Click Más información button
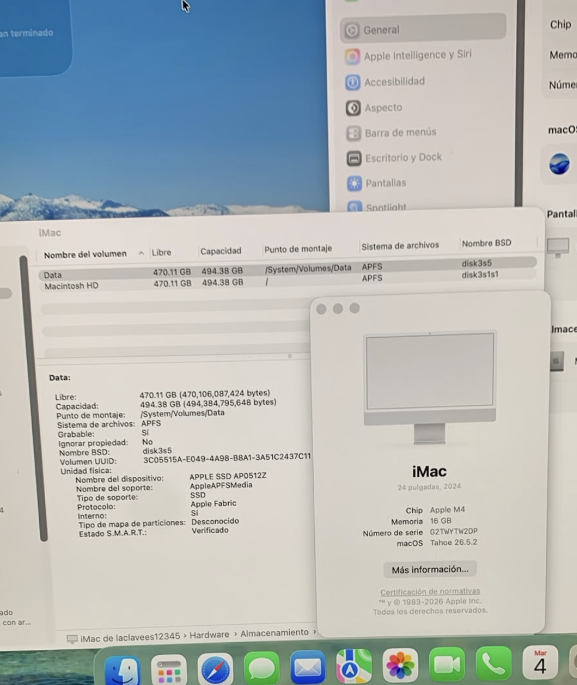577x685 pixels. 430,569
